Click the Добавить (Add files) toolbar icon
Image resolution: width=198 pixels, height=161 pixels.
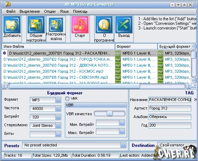coord(12,25)
